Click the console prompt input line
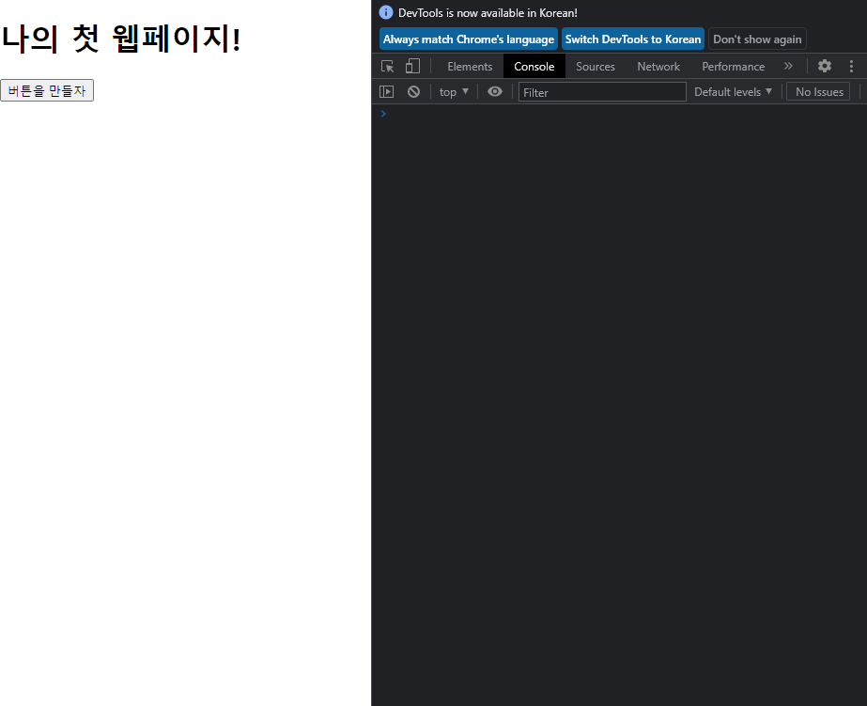The height and width of the screenshot is (706, 867). coord(619,114)
